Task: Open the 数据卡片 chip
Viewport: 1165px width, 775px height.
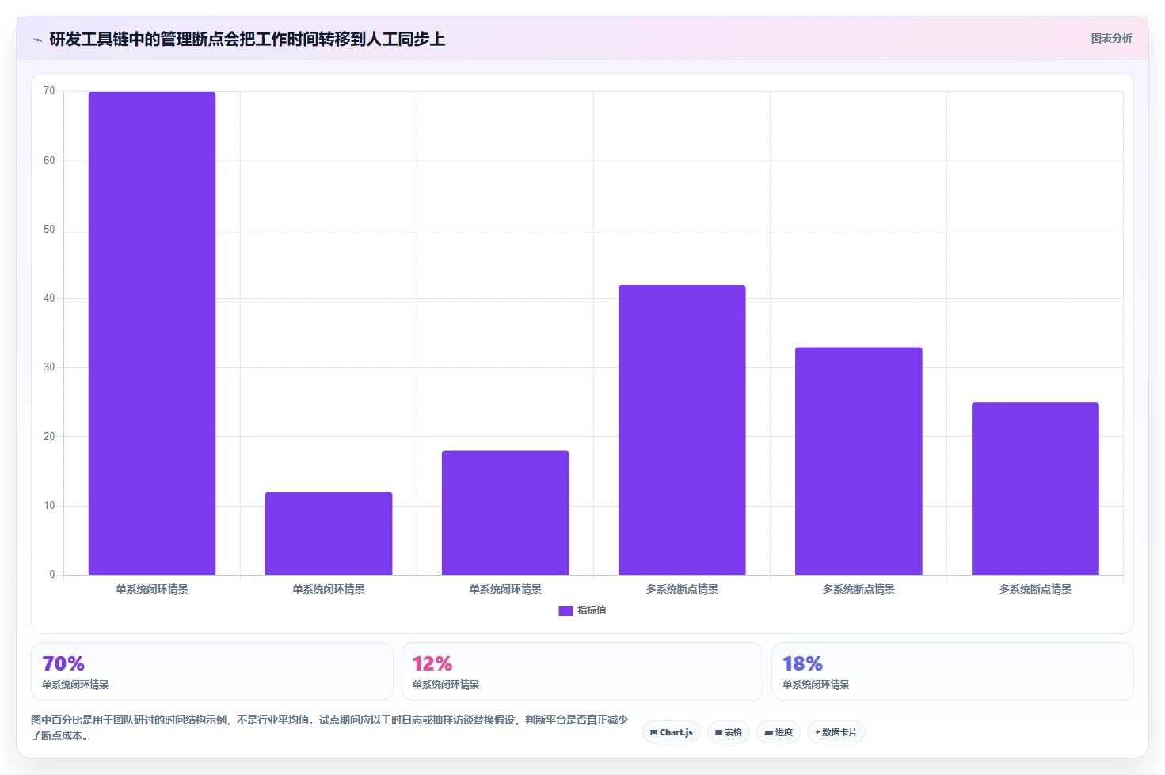Action: point(836,732)
